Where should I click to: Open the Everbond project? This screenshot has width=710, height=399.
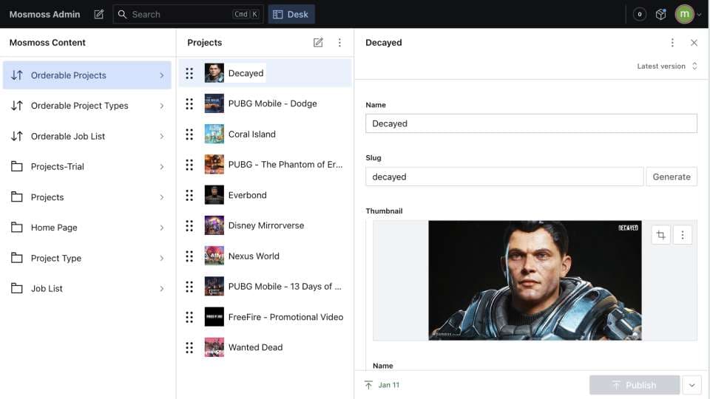coord(265,195)
